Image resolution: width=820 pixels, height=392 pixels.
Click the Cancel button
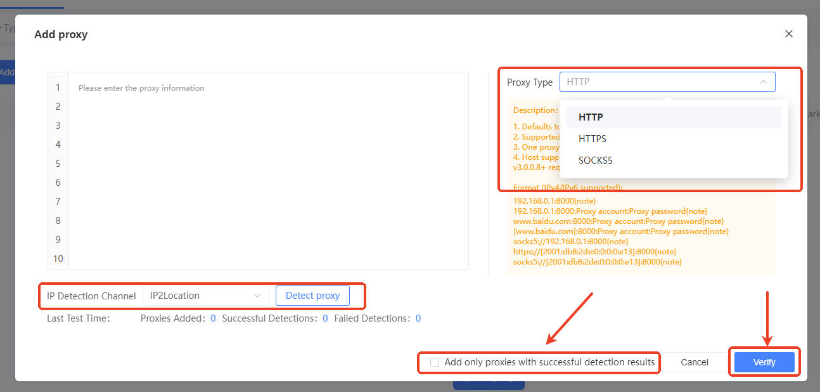coord(695,362)
